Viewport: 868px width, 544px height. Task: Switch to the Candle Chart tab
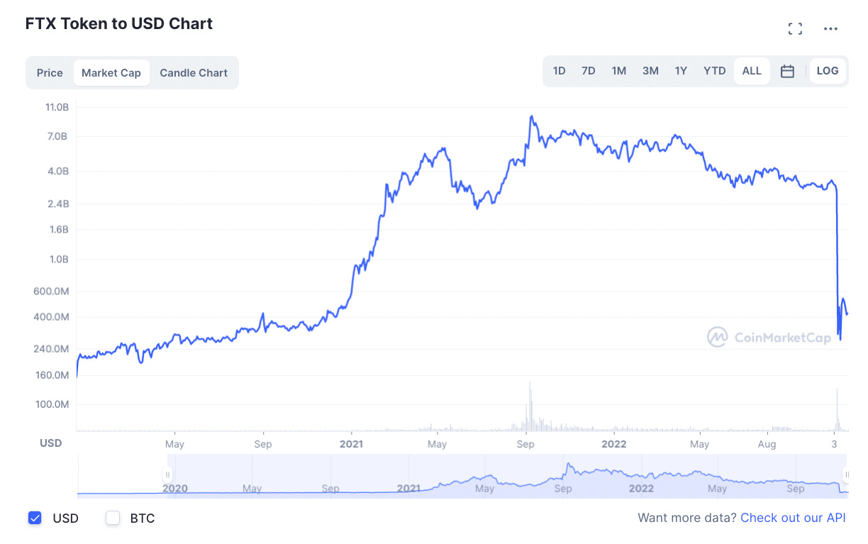(x=193, y=72)
